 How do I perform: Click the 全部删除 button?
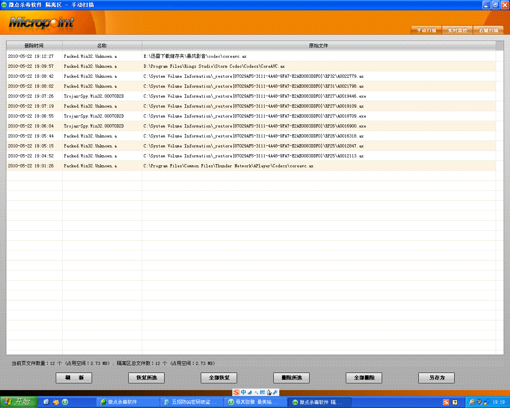(x=364, y=378)
